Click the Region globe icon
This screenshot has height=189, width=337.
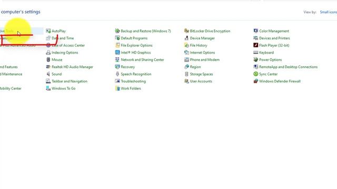pyautogui.click(x=186, y=67)
